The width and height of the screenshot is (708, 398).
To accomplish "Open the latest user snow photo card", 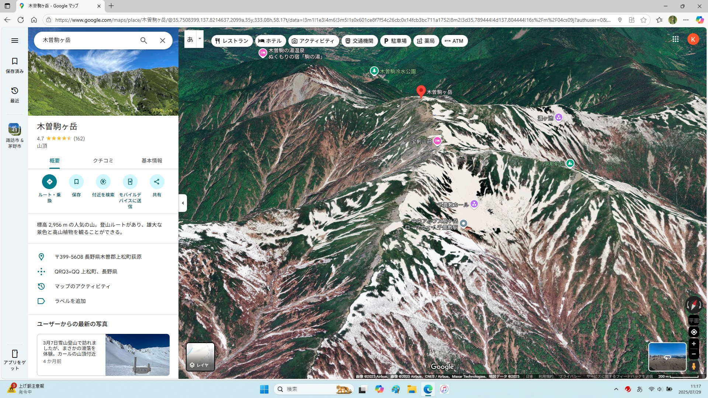I will tap(103, 355).
